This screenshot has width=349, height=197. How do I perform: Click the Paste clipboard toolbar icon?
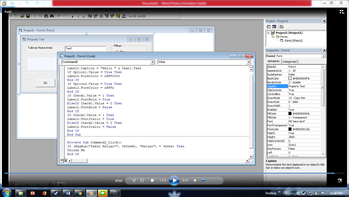(x=46, y=16)
